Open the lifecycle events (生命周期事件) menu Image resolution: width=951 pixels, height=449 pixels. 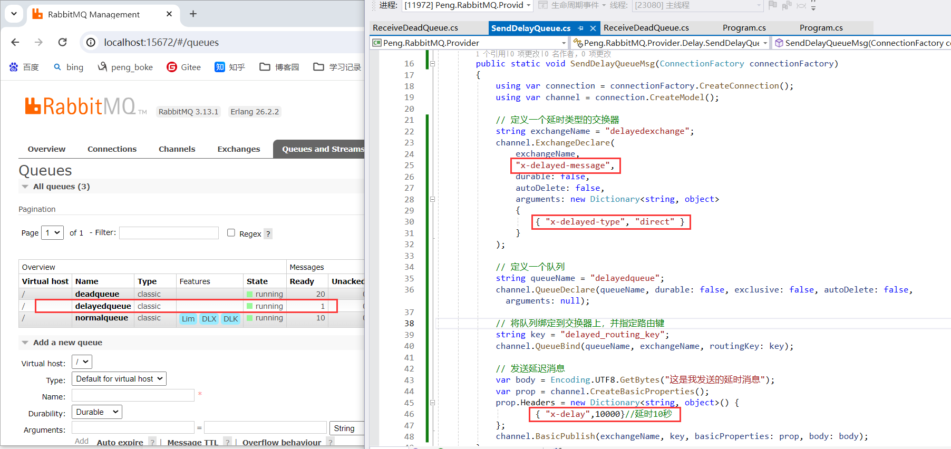click(x=571, y=5)
